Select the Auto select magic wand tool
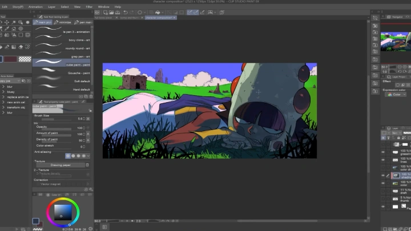 (14, 22)
